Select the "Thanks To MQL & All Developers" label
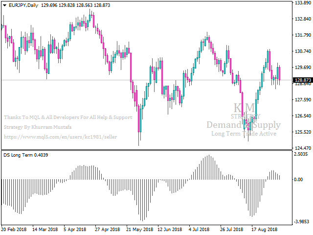The width and height of the screenshot is (313, 235). click(x=67, y=117)
